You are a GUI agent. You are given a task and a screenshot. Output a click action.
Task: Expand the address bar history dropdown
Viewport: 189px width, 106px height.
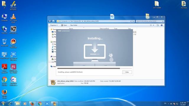[131, 21]
